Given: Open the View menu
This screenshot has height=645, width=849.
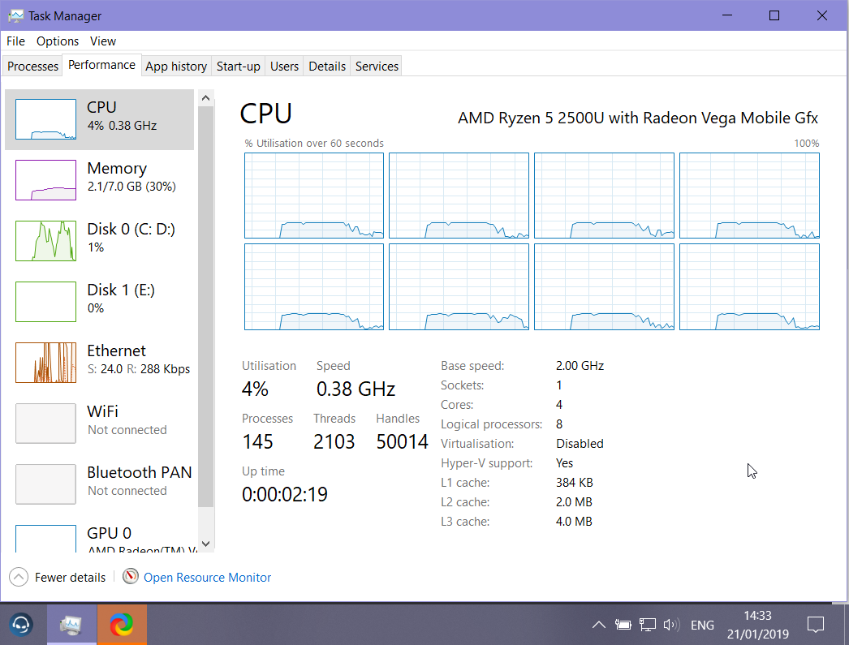Looking at the screenshot, I should click(102, 41).
